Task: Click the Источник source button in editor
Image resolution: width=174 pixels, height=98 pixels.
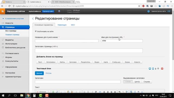Action: tap(42, 92)
